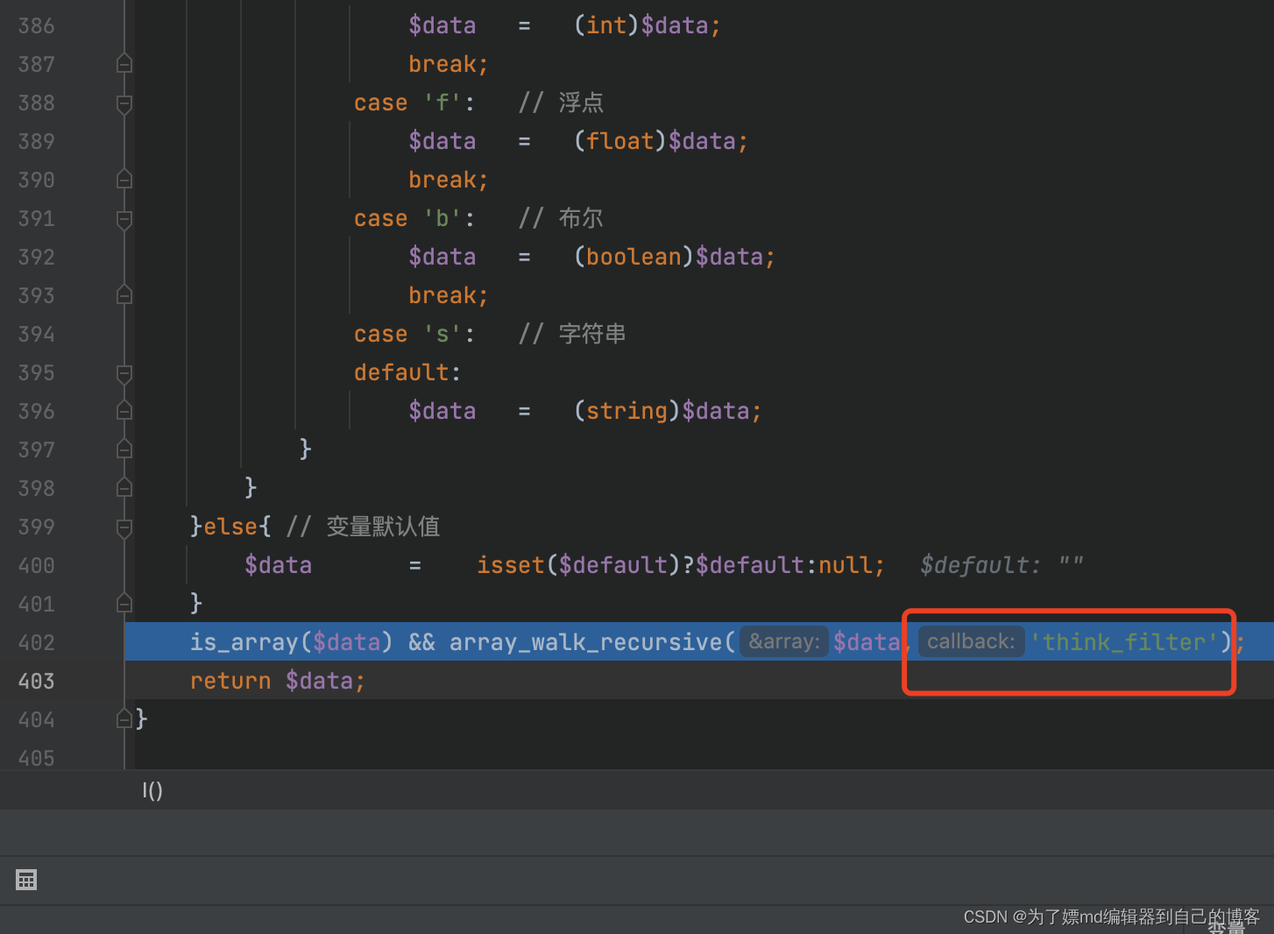Screen dimensions: 1274x934
Task: Click array_walk_recursive function call
Action: tap(585, 642)
